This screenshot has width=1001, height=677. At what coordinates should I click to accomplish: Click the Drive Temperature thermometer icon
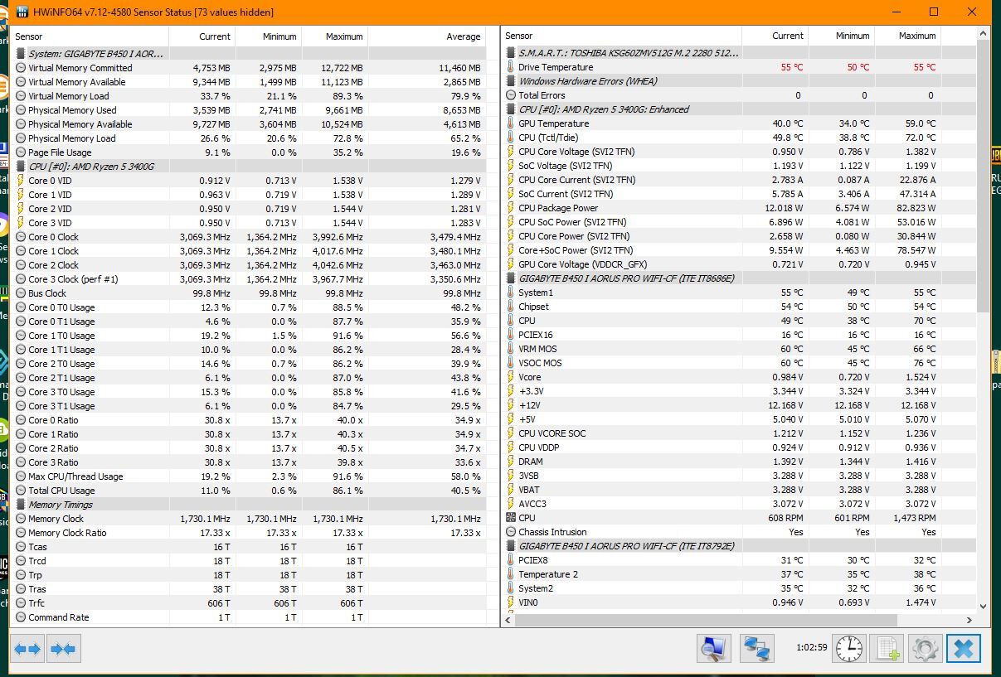coord(511,67)
